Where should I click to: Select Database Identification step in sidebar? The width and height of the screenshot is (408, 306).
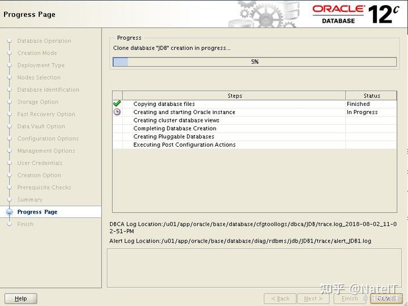pyautogui.click(x=48, y=90)
